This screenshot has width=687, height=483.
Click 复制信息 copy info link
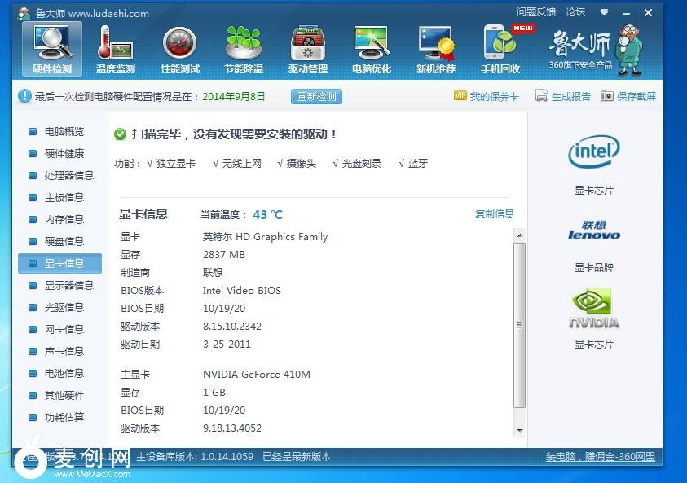coord(495,214)
